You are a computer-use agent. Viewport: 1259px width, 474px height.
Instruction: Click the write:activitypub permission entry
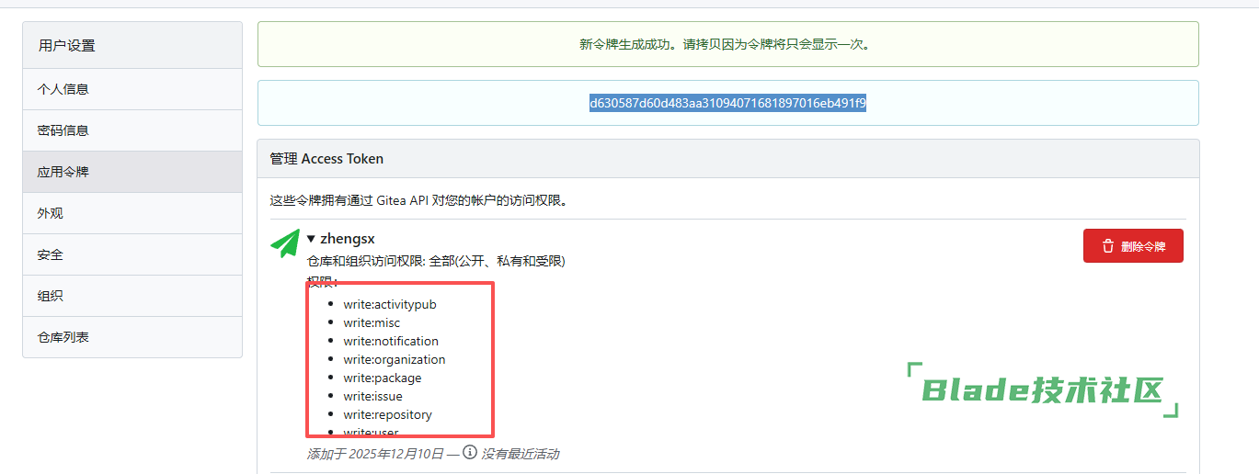tap(390, 304)
